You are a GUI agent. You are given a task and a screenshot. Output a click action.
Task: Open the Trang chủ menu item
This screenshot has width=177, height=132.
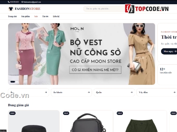click(x=12, y=17)
